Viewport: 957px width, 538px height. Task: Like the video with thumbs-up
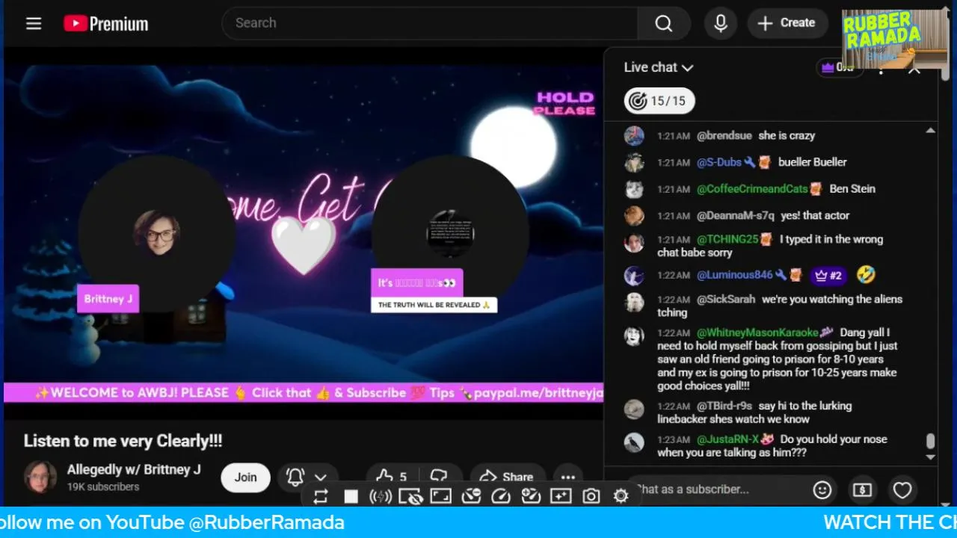point(392,477)
